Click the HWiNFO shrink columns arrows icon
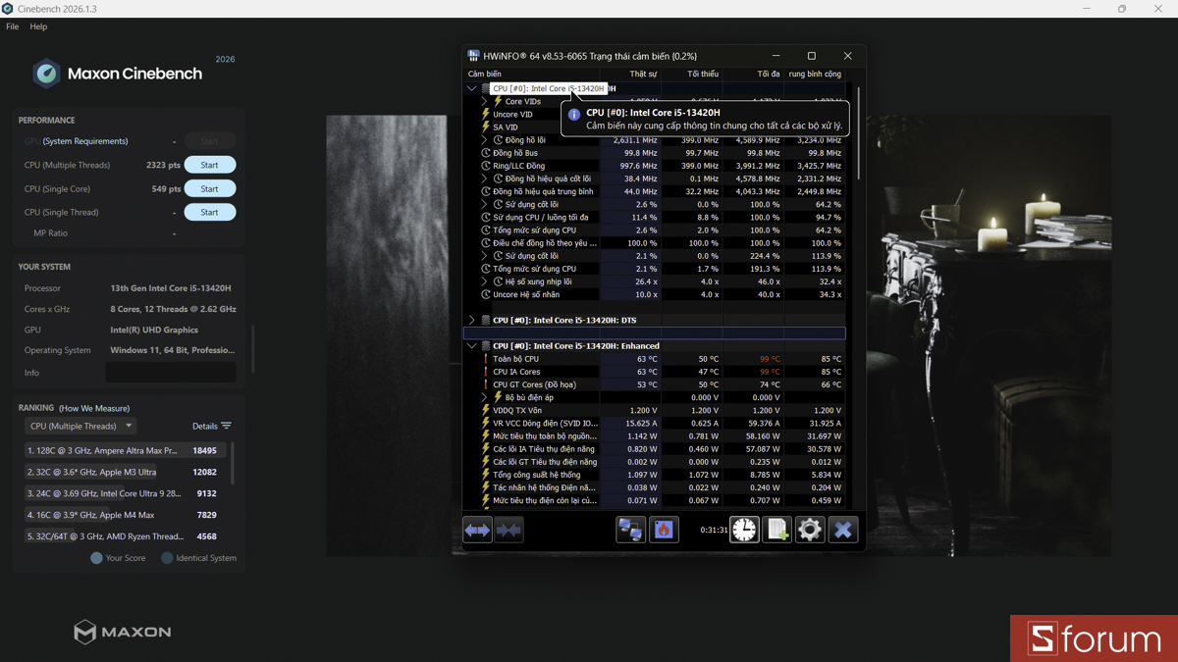The image size is (1178, 662). pos(509,530)
